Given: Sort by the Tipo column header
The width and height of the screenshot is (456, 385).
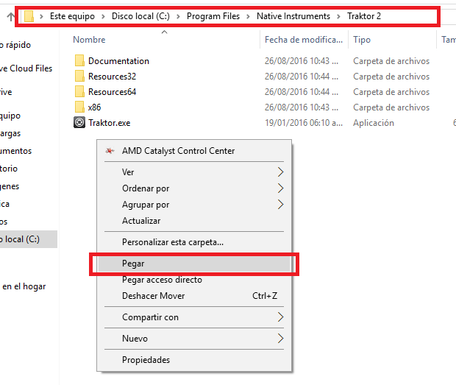Looking at the screenshot, I should coord(362,40).
